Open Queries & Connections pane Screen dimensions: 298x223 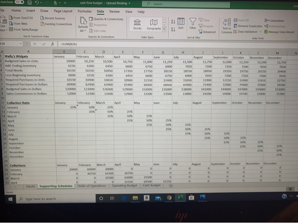point(106,19)
